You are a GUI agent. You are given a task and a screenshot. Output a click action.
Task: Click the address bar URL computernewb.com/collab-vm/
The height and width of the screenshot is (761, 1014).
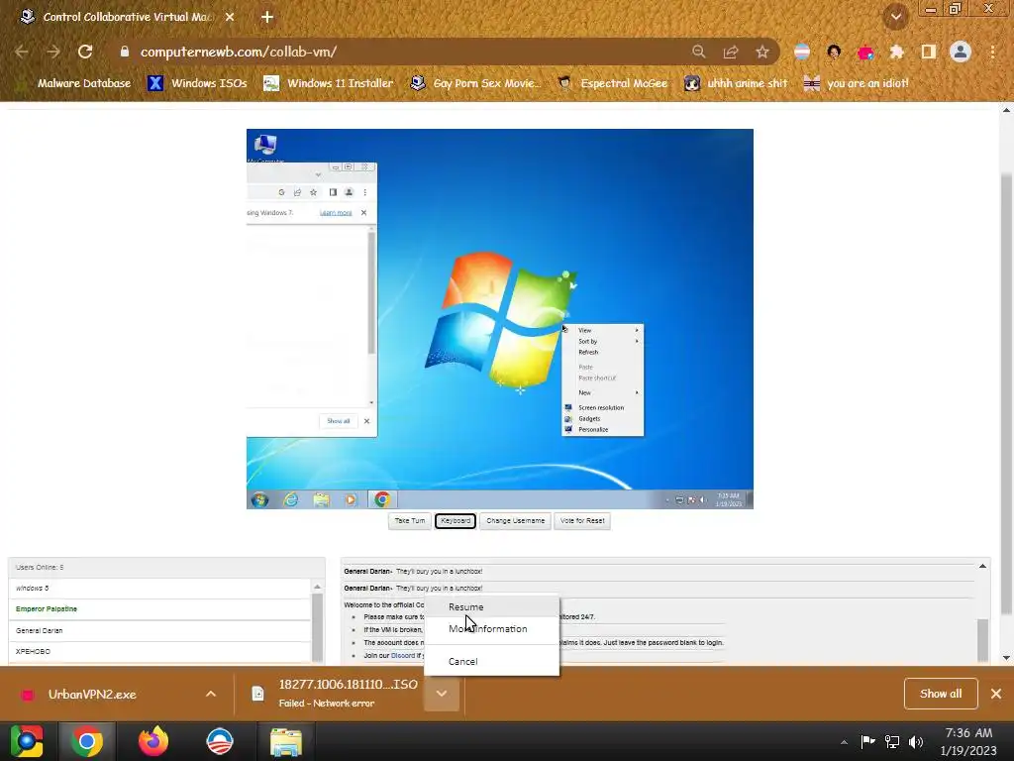click(239, 52)
